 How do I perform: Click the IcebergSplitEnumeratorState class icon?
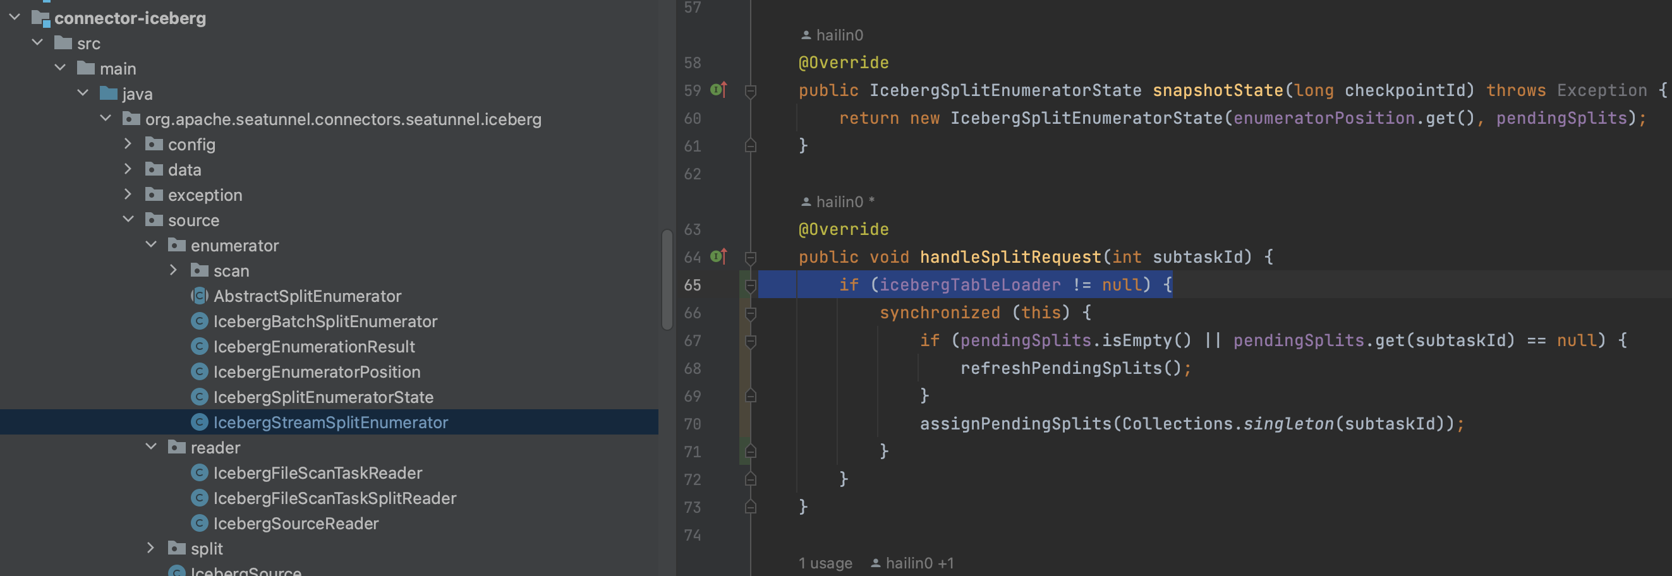pos(199,397)
